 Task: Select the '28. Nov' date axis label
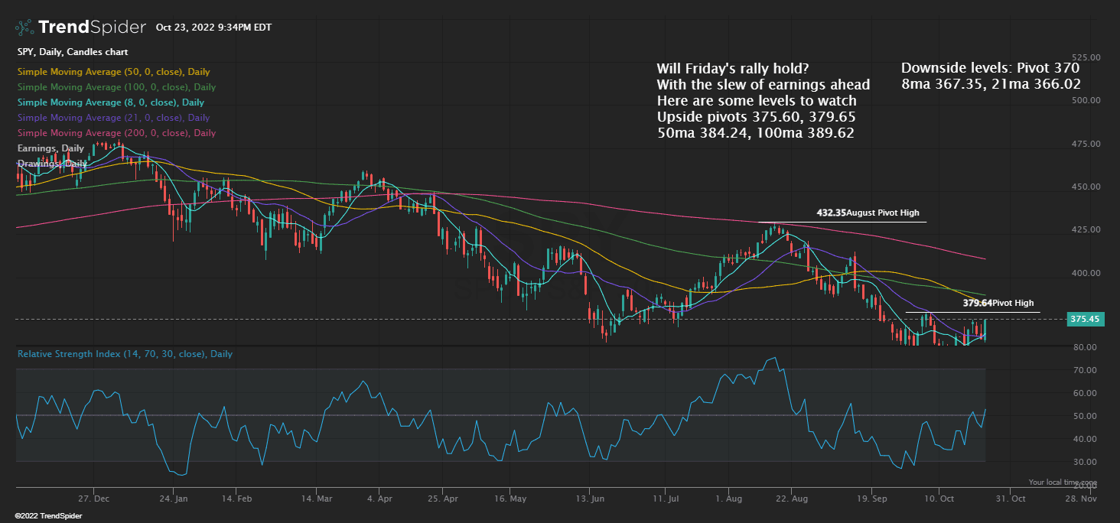(1081, 498)
